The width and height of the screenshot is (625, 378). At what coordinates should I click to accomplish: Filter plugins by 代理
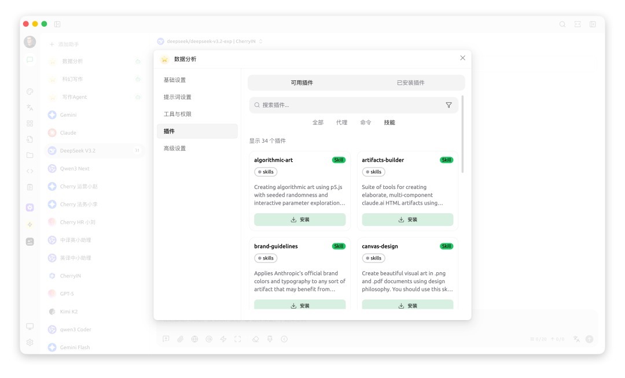tap(341, 123)
